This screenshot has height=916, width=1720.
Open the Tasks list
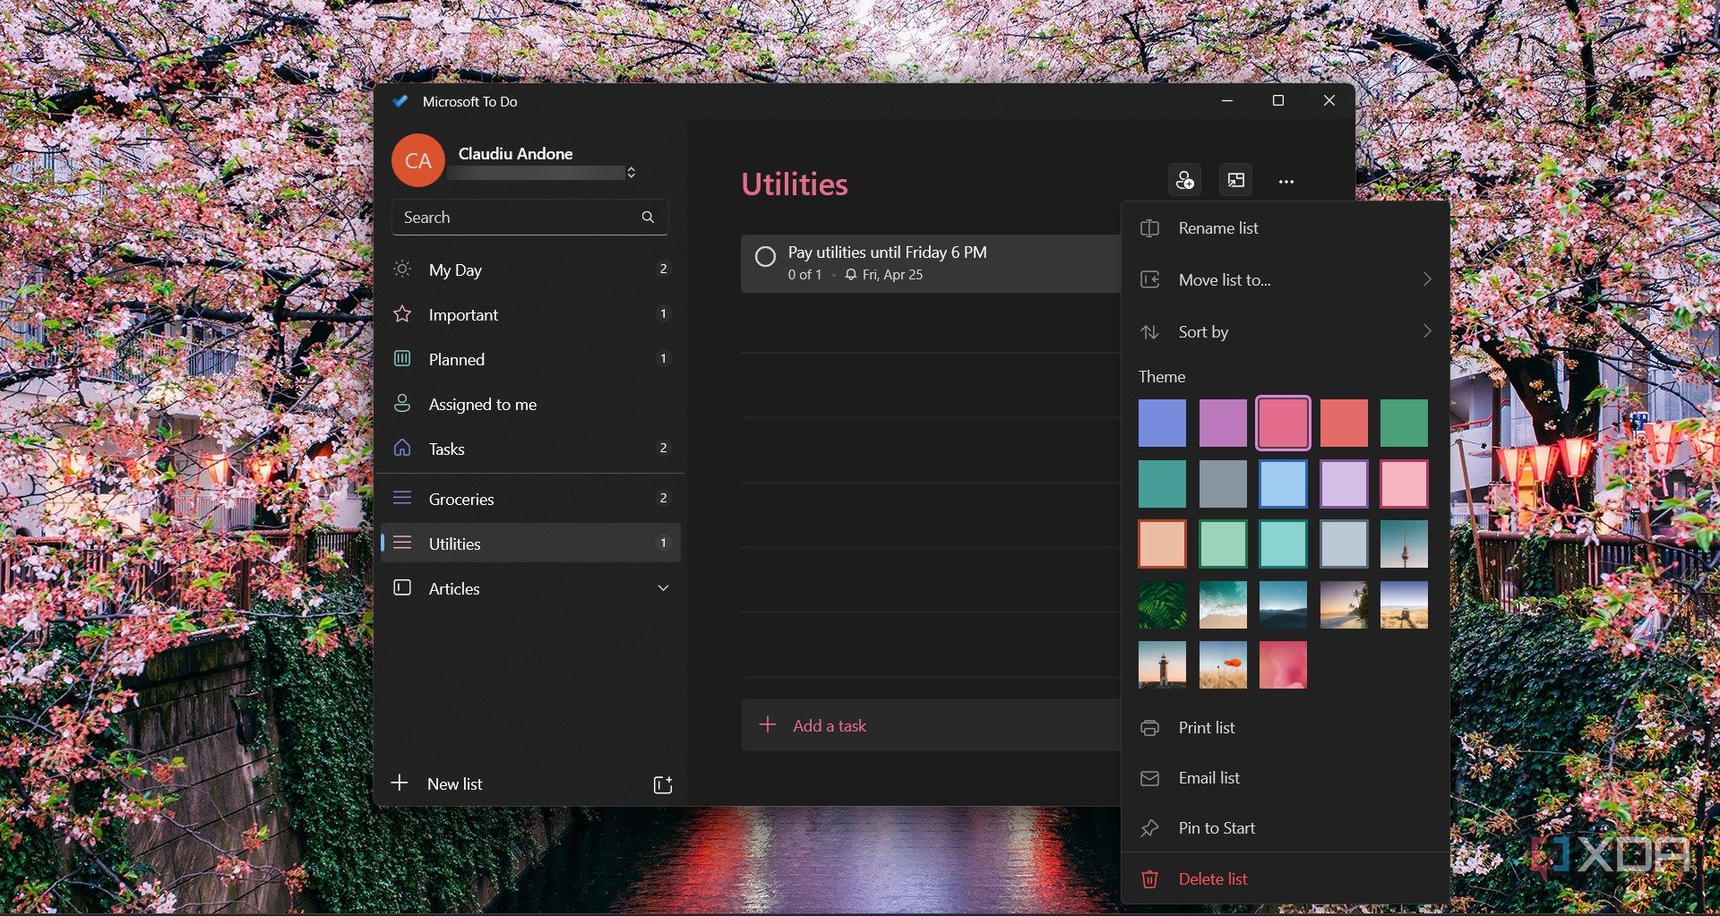(x=531, y=449)
